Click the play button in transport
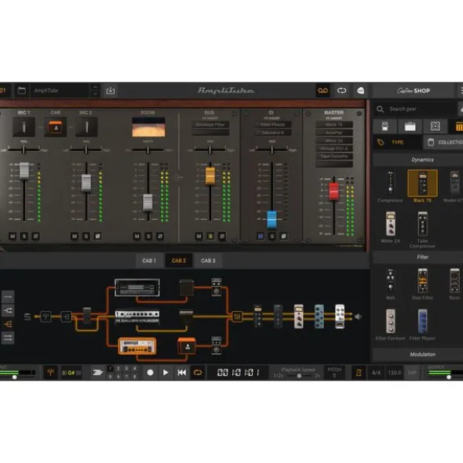 pyautogui.click(x=166, y=373)
